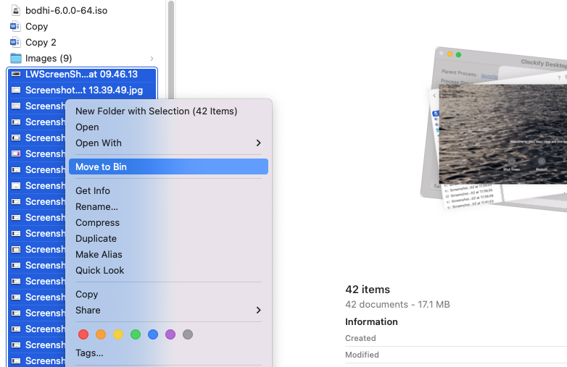Open the Tags… dialog

point(89,353)
